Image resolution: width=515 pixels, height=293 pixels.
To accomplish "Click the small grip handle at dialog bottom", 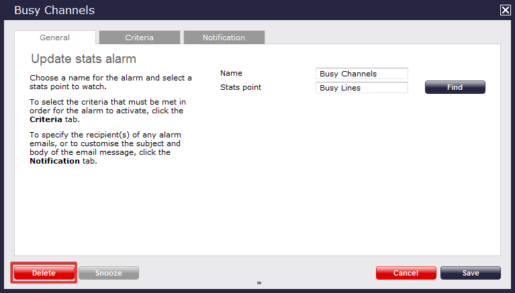I will (x=259, y=283).
